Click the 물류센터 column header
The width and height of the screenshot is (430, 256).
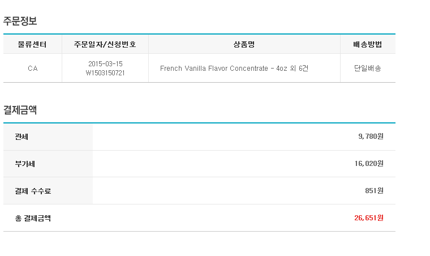click(32, 44)
